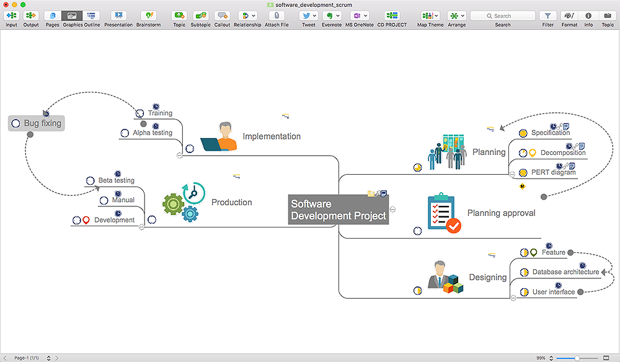Open the Format panel

pyautogui.click(x=569, y=16)
